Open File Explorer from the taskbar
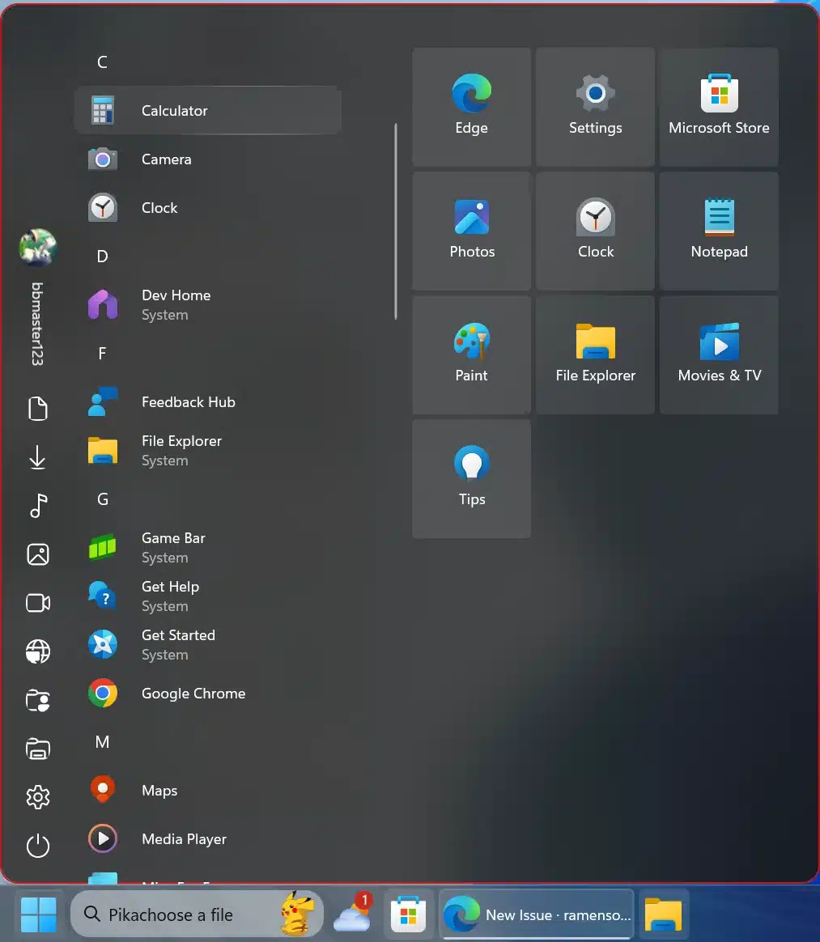Viewport: 820px width, 942px height. pyautogui.click(x=663, y=914)
